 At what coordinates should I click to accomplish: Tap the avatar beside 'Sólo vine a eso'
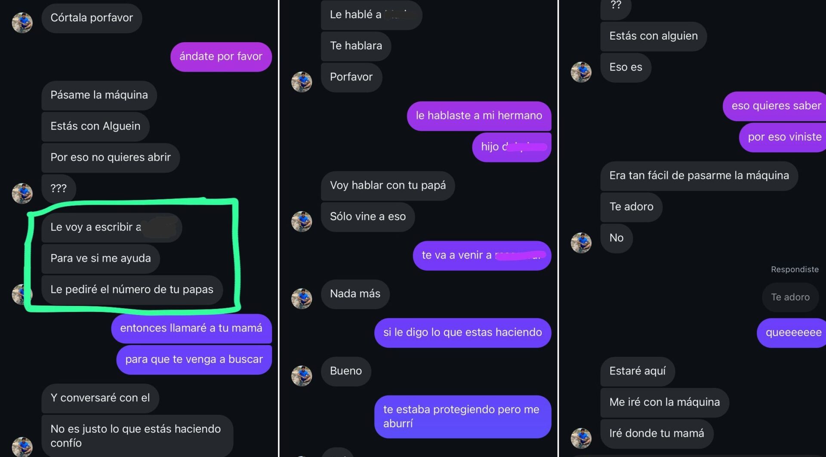tap(302, 221)
